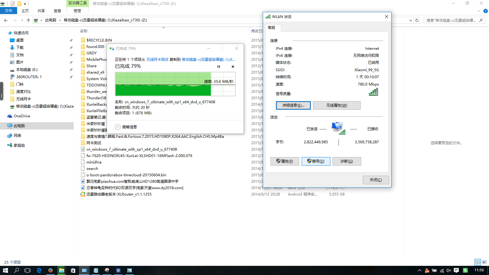Open the Wi-Fi network tray icon
489x275 pixels.
coord(442,270)
